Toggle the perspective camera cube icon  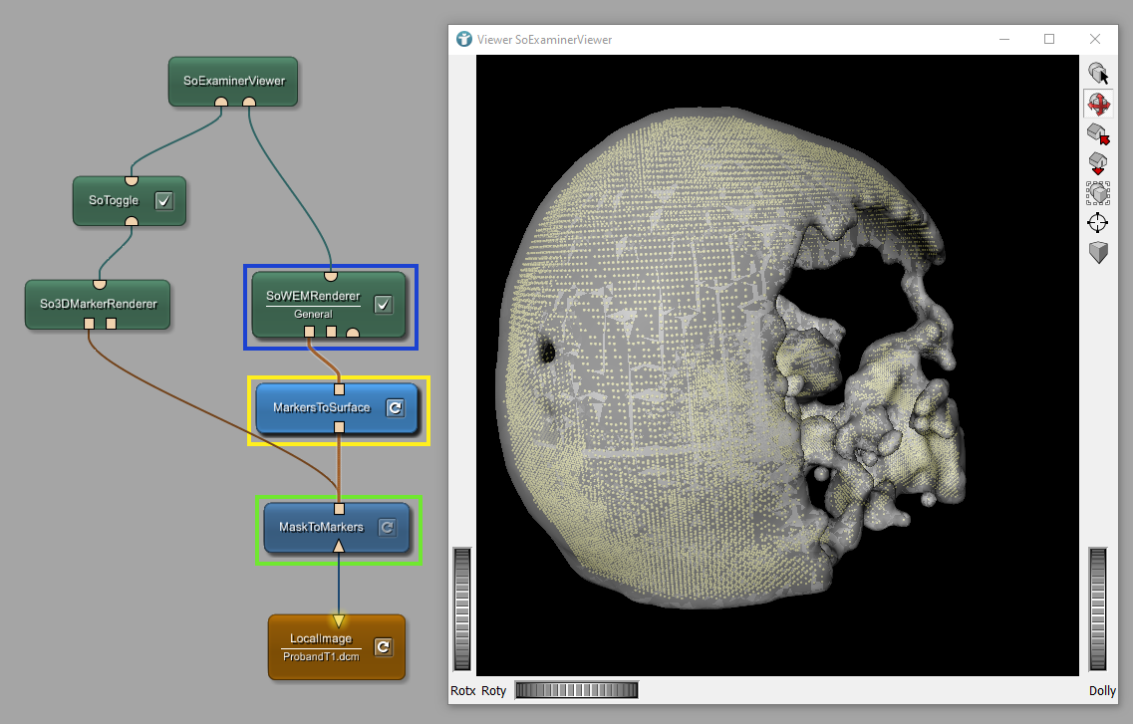1098,252
